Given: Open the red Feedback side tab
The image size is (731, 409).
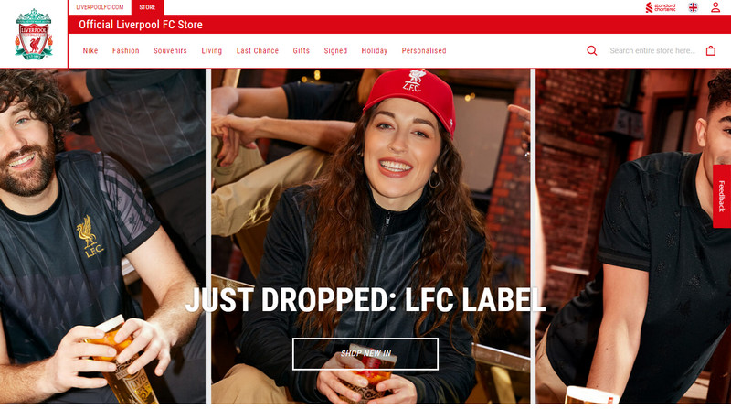Looking at the screenshot, I should 722,196.
